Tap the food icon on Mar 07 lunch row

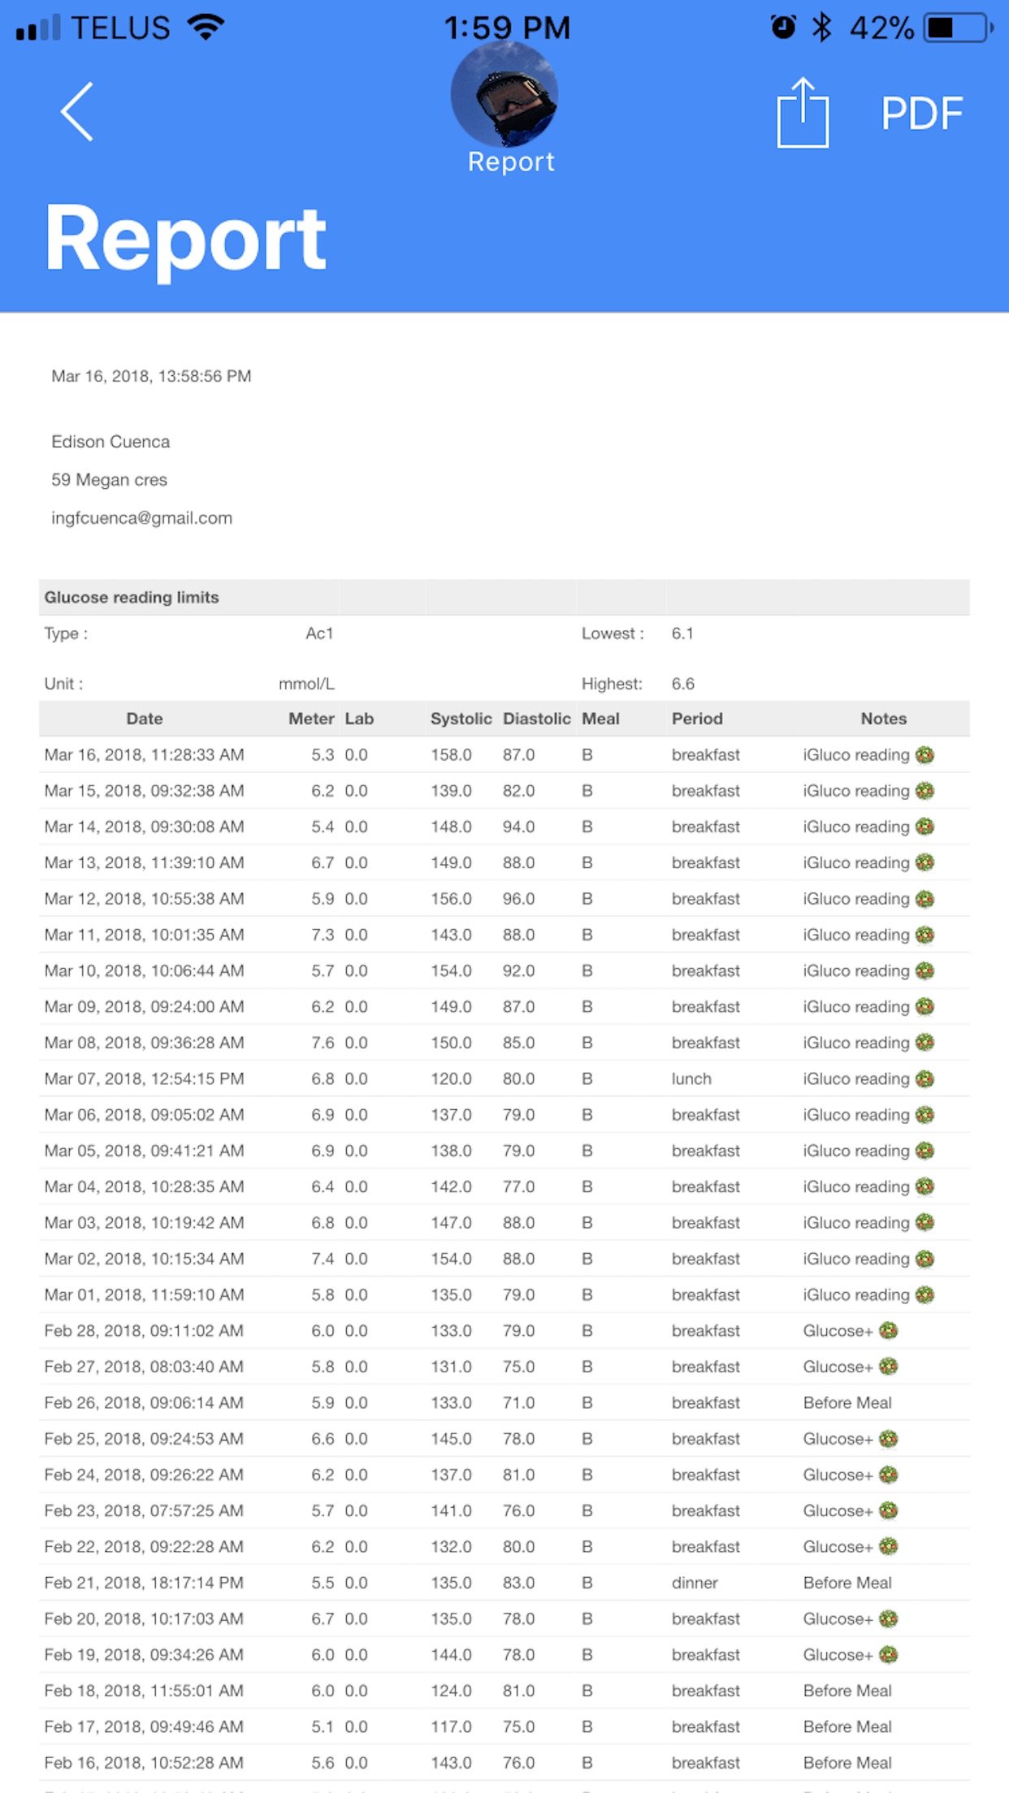[x=925, y=1079]
